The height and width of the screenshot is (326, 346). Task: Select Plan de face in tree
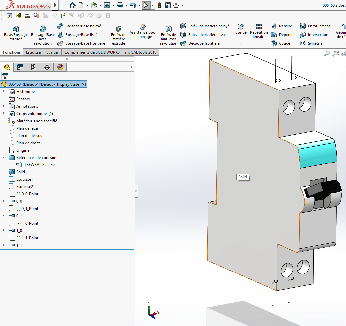[27, 128]
